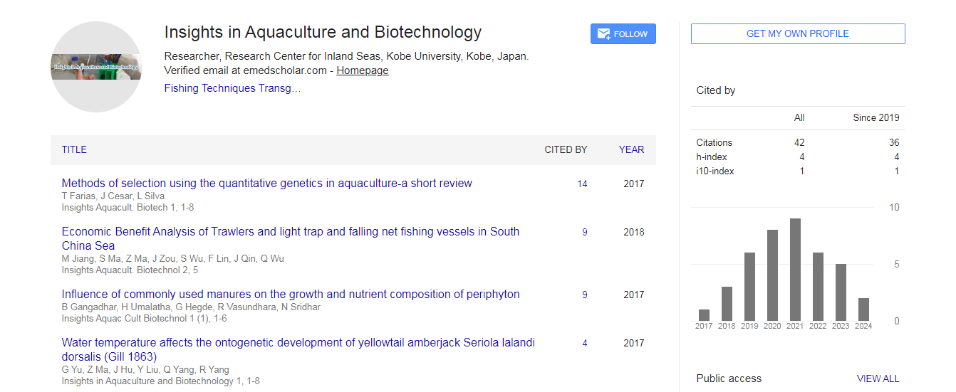The image size is (956, 392).
Task: Sort by the Cited By column header
Action: click(x=566, y=149)
